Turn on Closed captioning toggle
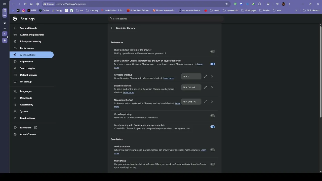 (213, 116)
